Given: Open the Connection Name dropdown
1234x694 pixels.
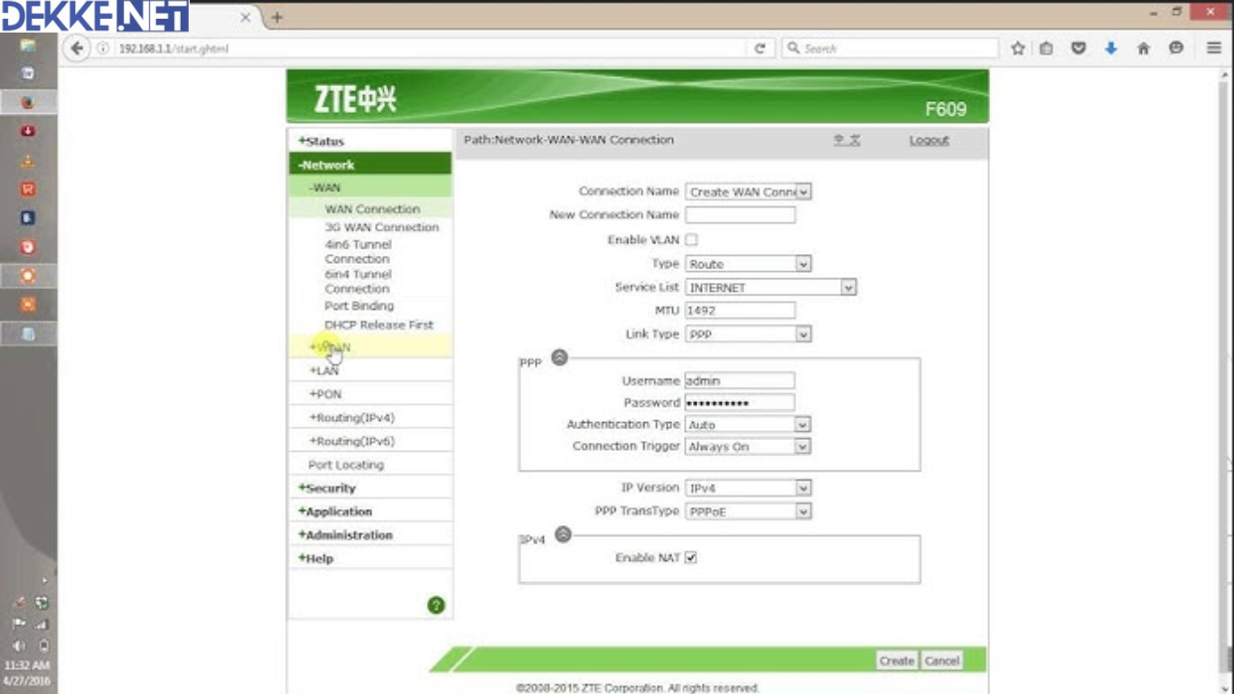Looking at the screenshot, I should (x=748, y=192).
